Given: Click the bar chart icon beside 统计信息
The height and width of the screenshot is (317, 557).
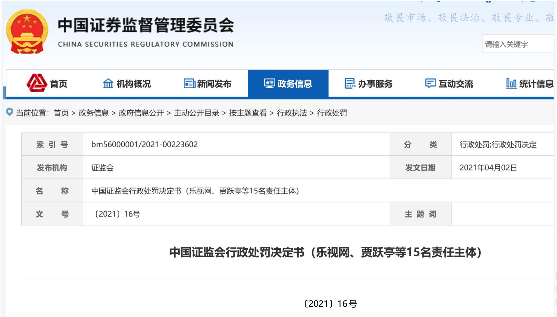Looking at the screenshot, I should [511, 83].
